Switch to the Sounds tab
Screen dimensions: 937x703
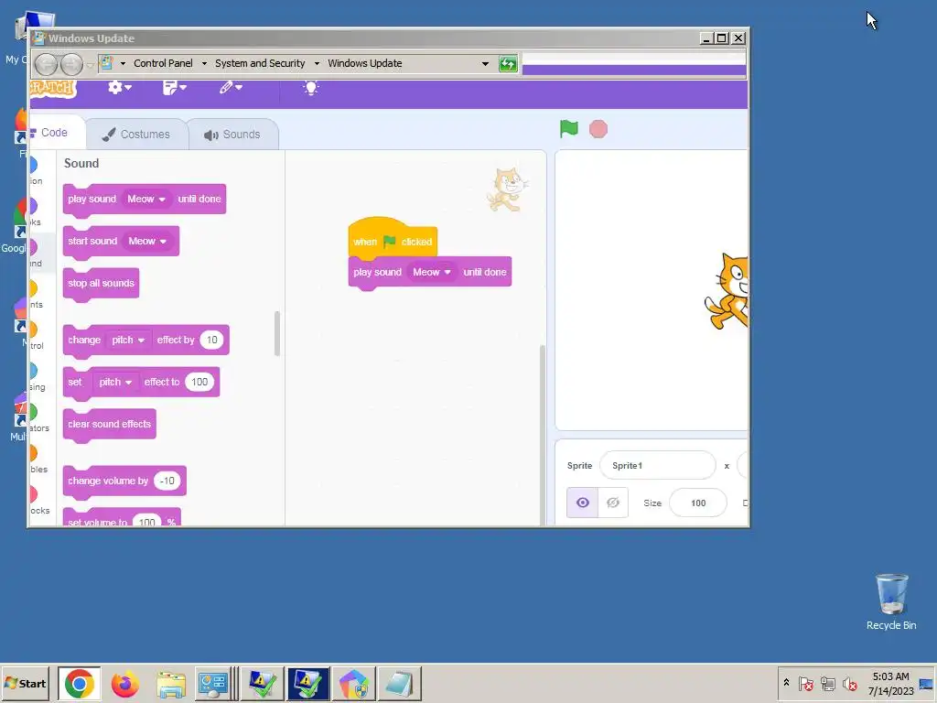point(232,134)
